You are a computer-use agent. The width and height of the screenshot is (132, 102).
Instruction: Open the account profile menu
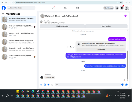pyautogui.click(x=127, y=8)
